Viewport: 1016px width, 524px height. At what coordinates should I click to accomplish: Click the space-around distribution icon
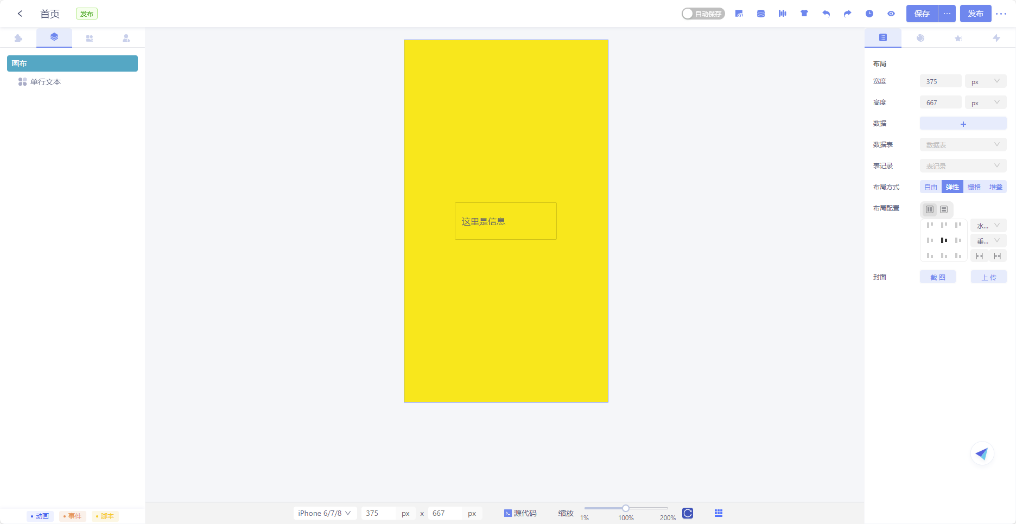tap(998, 256)
